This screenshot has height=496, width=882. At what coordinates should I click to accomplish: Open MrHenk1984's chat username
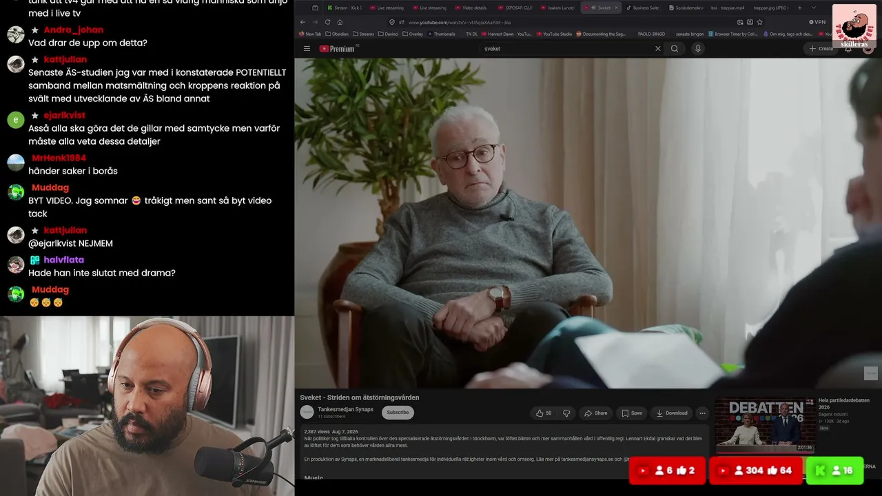point(59,158)
